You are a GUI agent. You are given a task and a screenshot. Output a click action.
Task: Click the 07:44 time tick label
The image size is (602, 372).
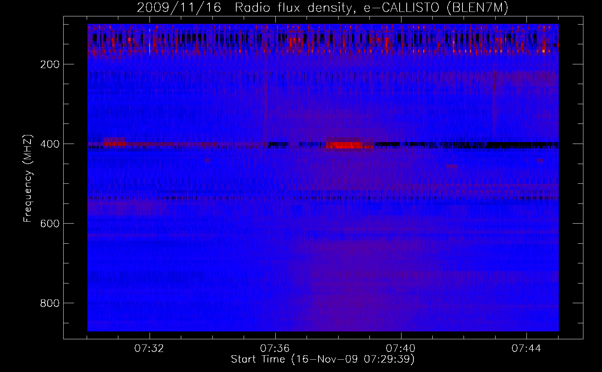tap(527, 349)
